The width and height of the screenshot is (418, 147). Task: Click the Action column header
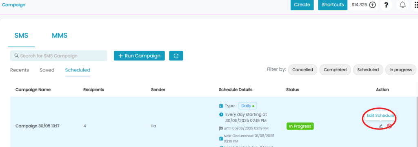[382, 90]
